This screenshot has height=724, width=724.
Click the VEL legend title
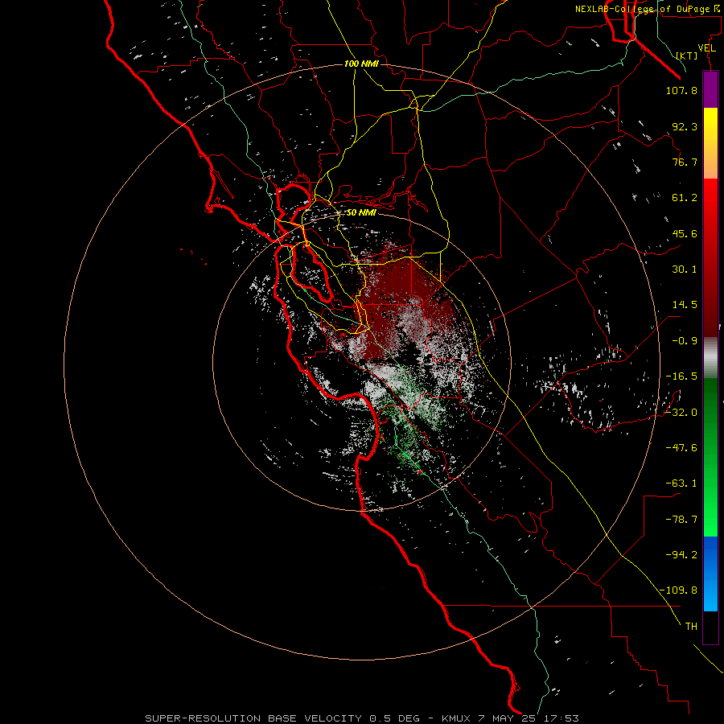(x=706, y=48)
